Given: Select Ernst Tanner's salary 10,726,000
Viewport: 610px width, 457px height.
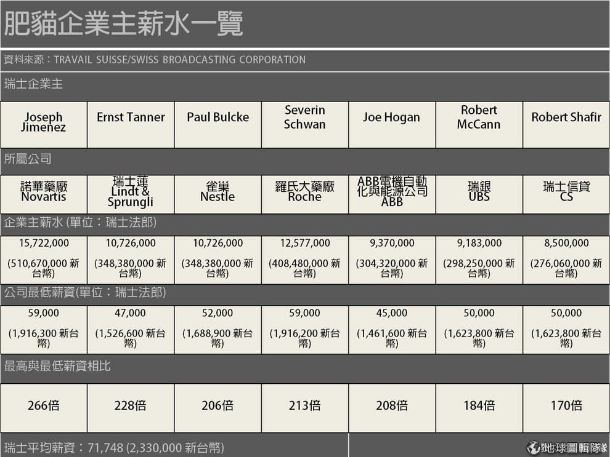Looking at the screenshot, I should tap(131, 243).
